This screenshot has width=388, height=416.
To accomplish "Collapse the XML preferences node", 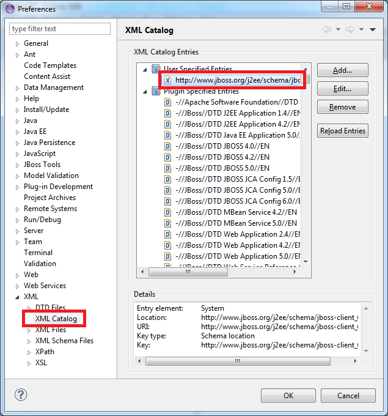I will tap(17, 297).
